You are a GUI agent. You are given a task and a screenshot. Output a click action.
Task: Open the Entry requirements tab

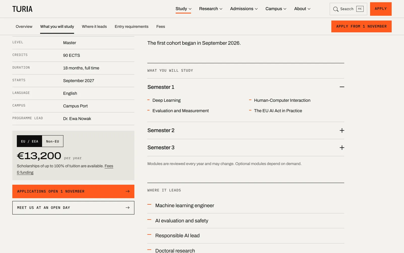tap(132, 27)
